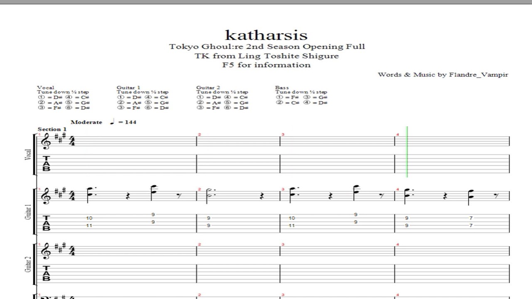Screen dimensions: 532x299
Task: Click measure number 2 above the Vocal staff
Action: coord(199,134)
